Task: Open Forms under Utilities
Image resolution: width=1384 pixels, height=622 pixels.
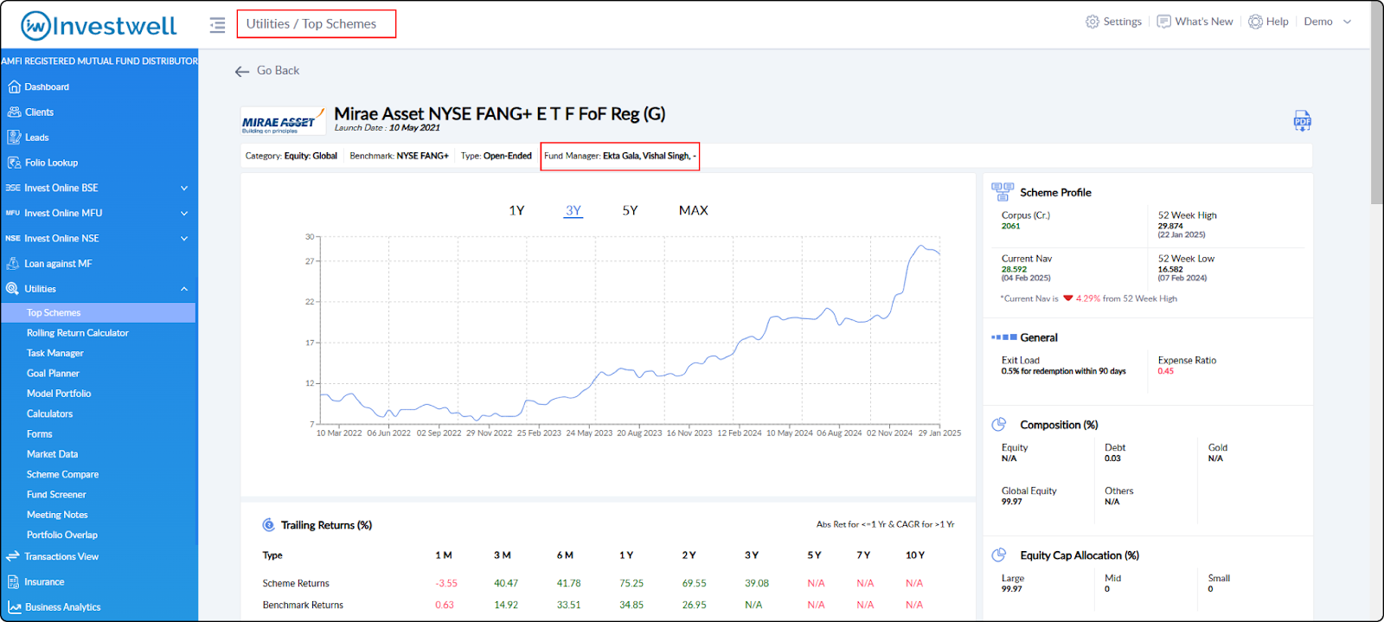Action: tap(39, 433)
